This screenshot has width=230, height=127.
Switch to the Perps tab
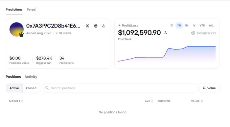pos(31,10)
